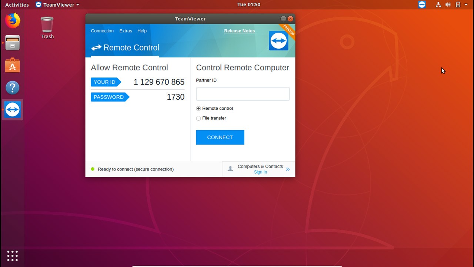Select the File transfer radio option
This screenshot has width=474, height=267.
point(198,118)
